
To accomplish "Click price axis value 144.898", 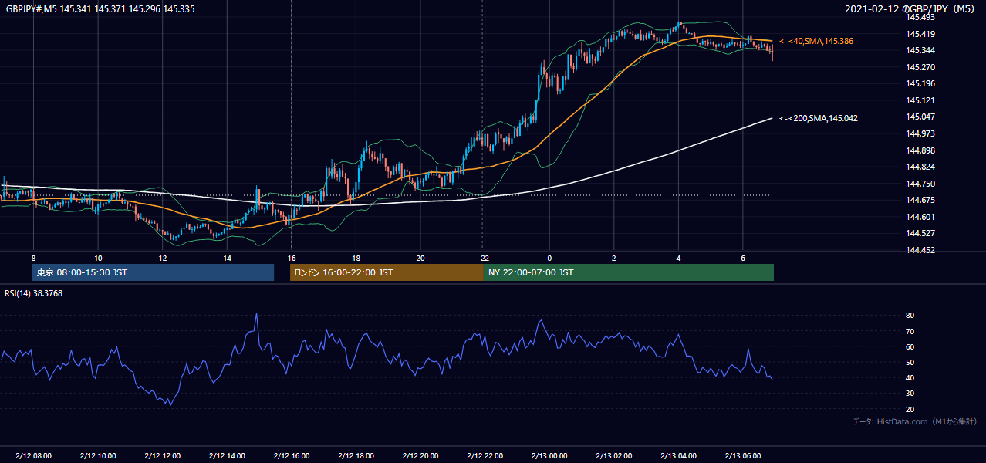I will (x=920, y=150).
